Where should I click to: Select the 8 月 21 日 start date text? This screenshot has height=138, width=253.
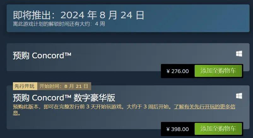[76, 86]
